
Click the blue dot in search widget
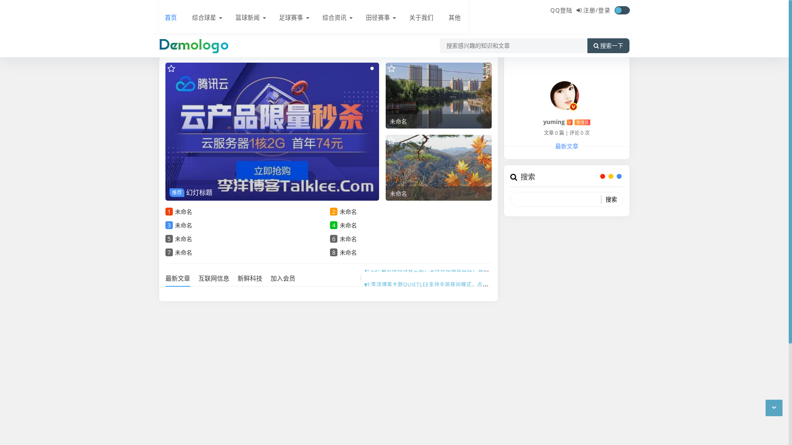click(x=619, y=176)
